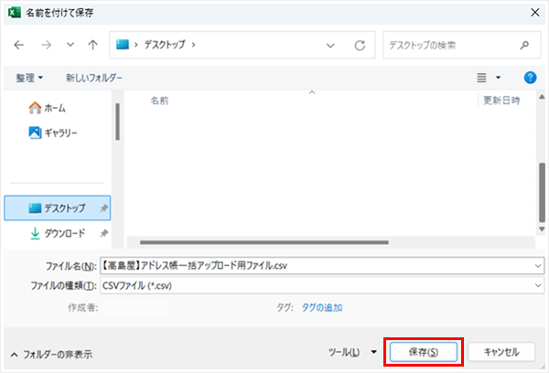This screenshot has height=373, width=549.
Task: Click the refresh button beside address bar
Action: (360, 44)
